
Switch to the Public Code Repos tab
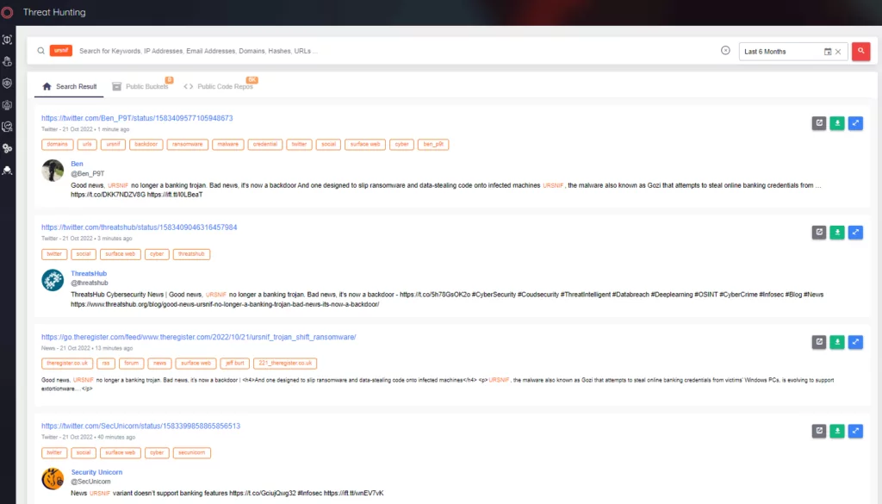pyautogui.click(x=219, y=87)
